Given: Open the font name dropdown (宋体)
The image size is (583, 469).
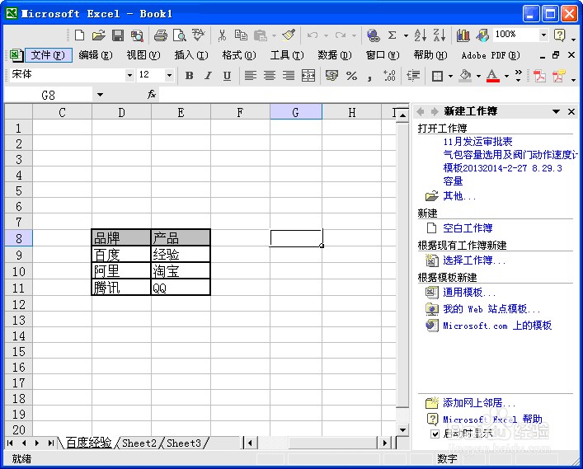Looking at the screenshot, I should (x=129, y=76).
